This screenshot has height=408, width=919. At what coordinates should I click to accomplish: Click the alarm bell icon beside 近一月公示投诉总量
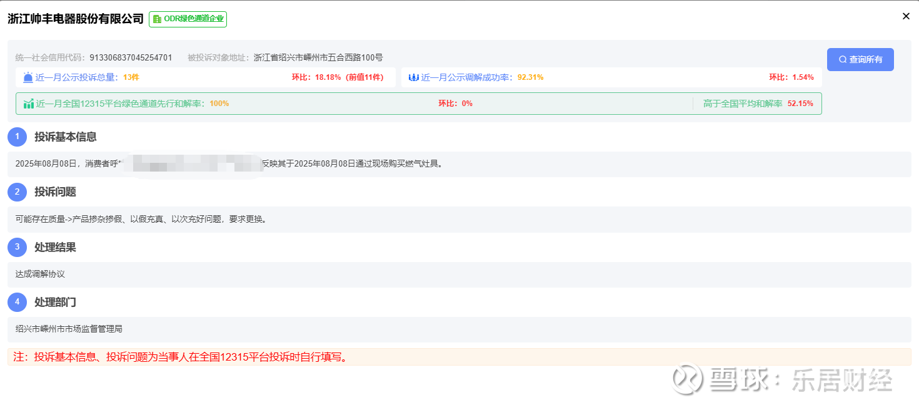pos(28,77)
